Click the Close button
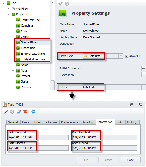 [x=130, y=160]
